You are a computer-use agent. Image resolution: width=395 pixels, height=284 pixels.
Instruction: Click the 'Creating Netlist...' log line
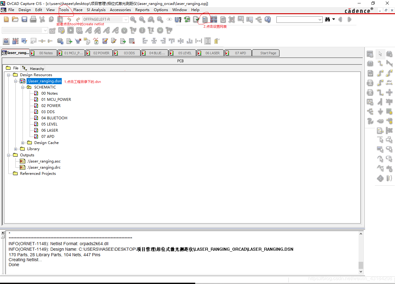click(25, 260)
